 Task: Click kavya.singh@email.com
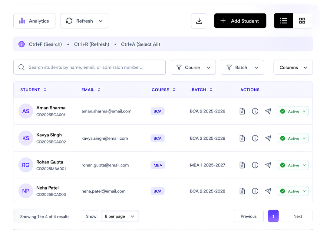pos(105,138)
